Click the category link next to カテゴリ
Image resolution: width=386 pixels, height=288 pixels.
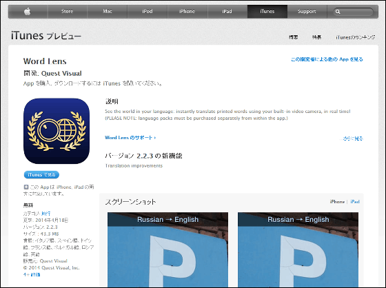[x=46, y=214]
